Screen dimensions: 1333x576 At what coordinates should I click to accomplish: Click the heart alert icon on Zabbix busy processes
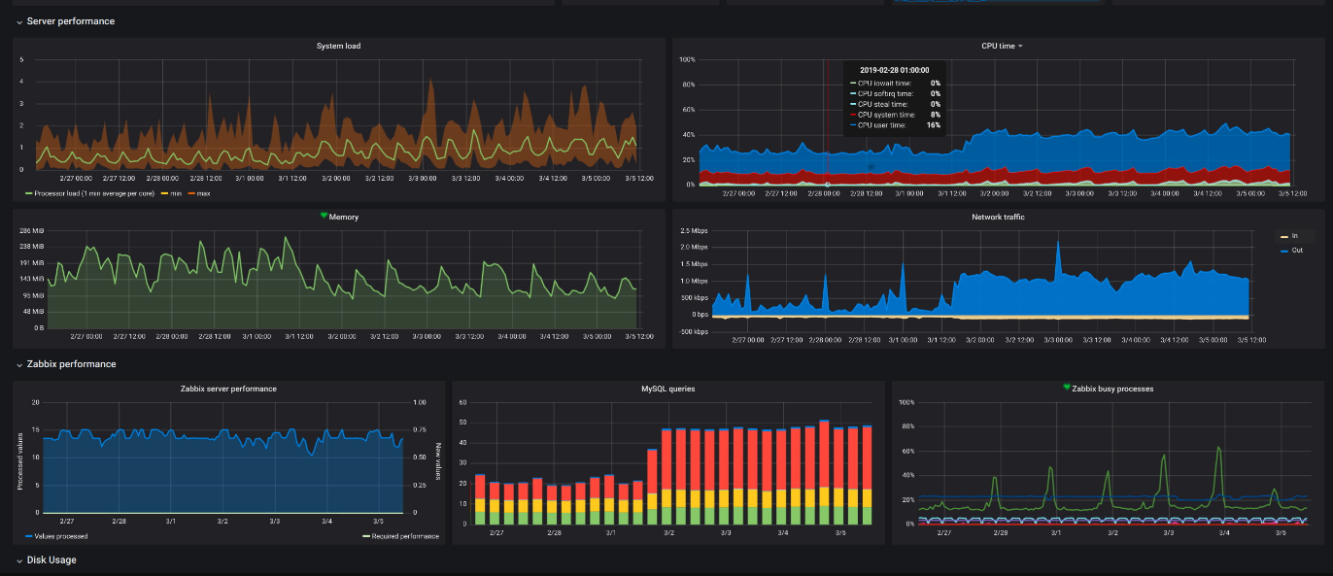[1067, 388]
